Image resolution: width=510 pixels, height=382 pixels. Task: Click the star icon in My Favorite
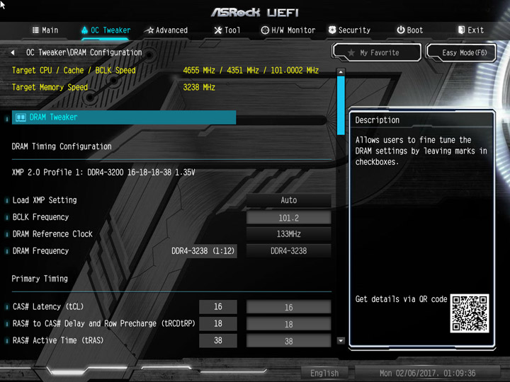[x=351, y=52]
